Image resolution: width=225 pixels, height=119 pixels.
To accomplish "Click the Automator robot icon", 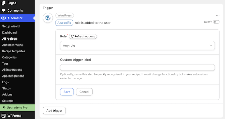I will 3,18.
